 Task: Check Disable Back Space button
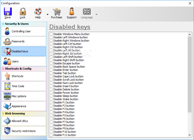pyautogui.click(x=51, y=66)
